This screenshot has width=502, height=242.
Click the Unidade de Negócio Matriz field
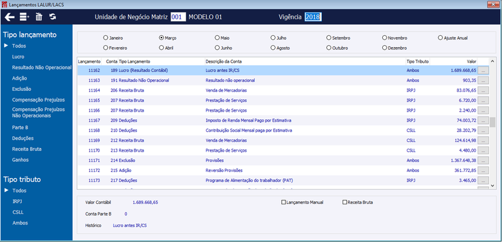click(x=178, y=17)
